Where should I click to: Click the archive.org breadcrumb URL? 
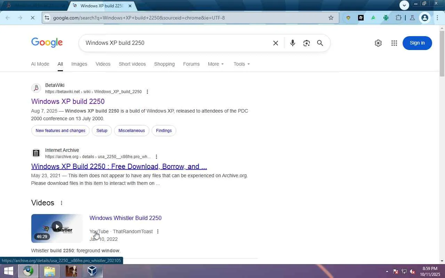click(98, 157)
